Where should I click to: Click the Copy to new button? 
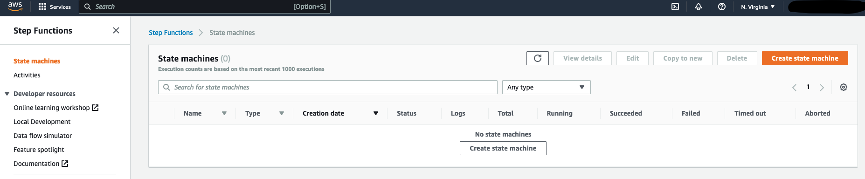[683, 58]
